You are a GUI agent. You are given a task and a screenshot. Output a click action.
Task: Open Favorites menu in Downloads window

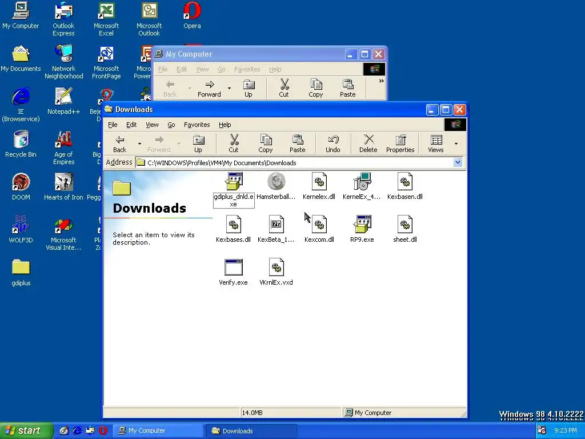[197, 125]
